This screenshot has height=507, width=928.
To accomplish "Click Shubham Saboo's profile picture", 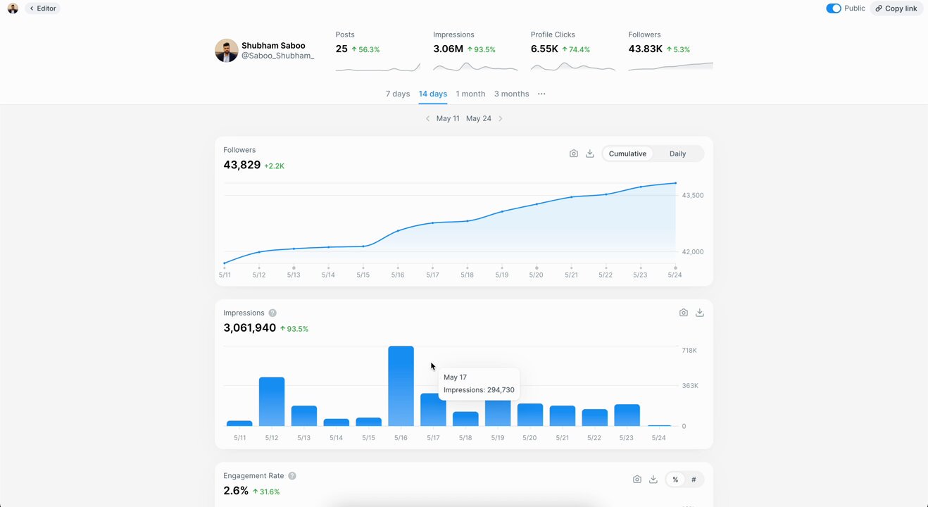I will click(x=227, y=51).
